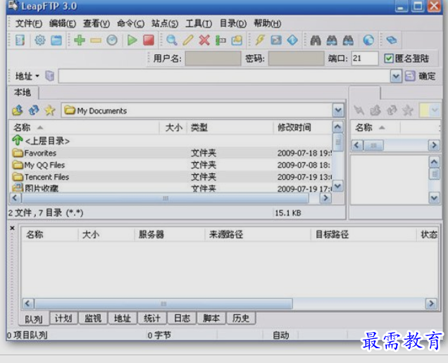This screenshot has height=363, width=448.
Task: Click the pencil edit icon
Action: pos(188,40)
